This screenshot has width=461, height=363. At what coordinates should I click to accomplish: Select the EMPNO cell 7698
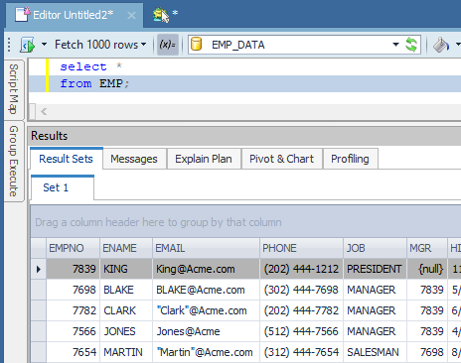pyautogui.click(x=73, y=290)
